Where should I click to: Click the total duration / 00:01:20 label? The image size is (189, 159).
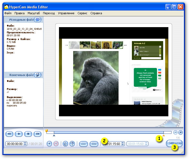click(35, 144)
